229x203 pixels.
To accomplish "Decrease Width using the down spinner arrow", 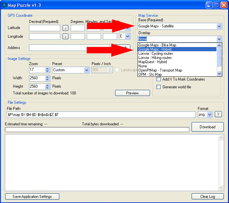I will pyautogui.click(x=47, y=79).
